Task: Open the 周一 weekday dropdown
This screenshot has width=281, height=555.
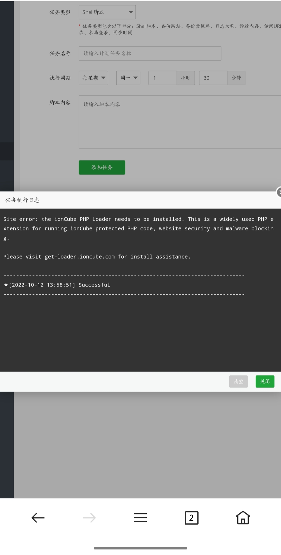Action: coord(128,78)
